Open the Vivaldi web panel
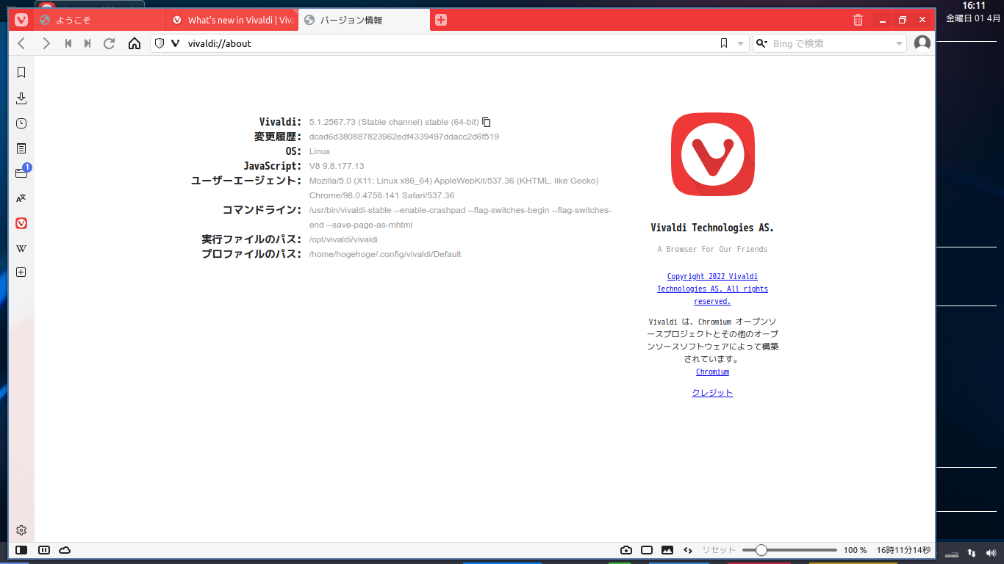Viewport: 1004px width, 564px height. coord(21,223)
